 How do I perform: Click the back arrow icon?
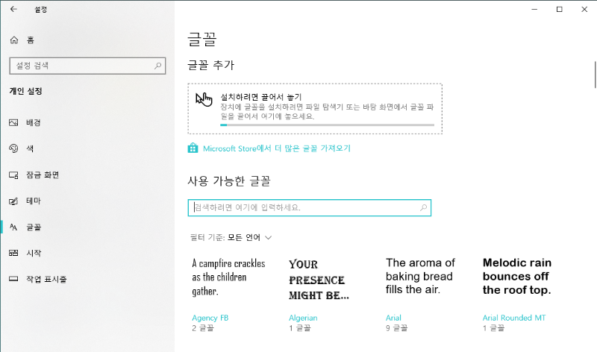(x=13, y=9)
